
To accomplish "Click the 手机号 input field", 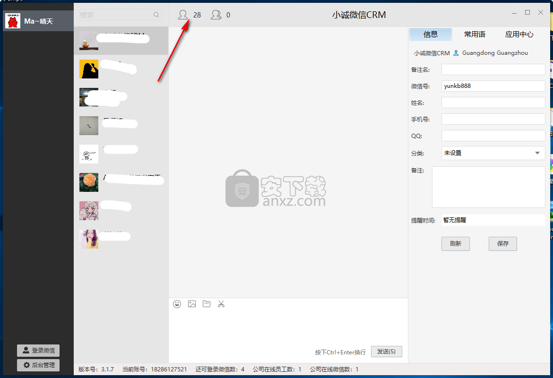I will click(493, 119).
